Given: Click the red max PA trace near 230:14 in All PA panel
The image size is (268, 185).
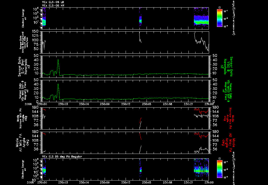Looking at the screenshot, I should point(140,136).
